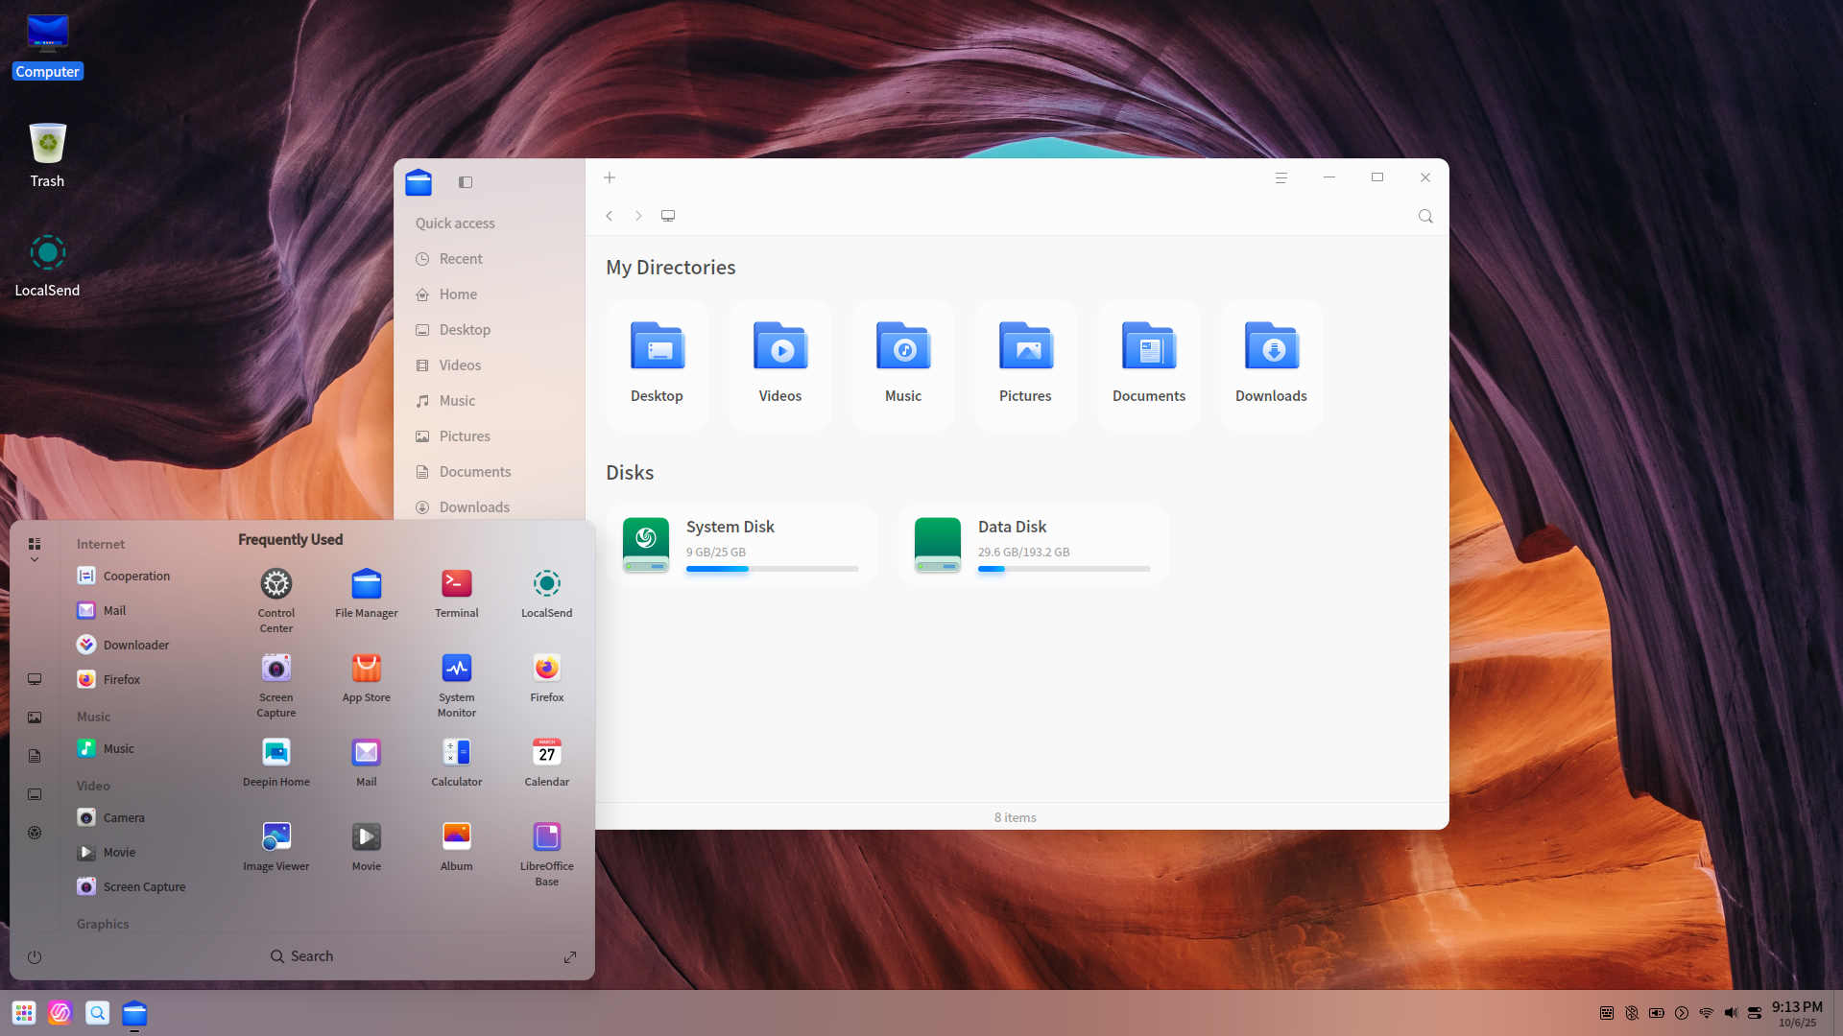Click the System Disk usage bar
This screenshot has width=1843, height=1036.
pos(772,569)
